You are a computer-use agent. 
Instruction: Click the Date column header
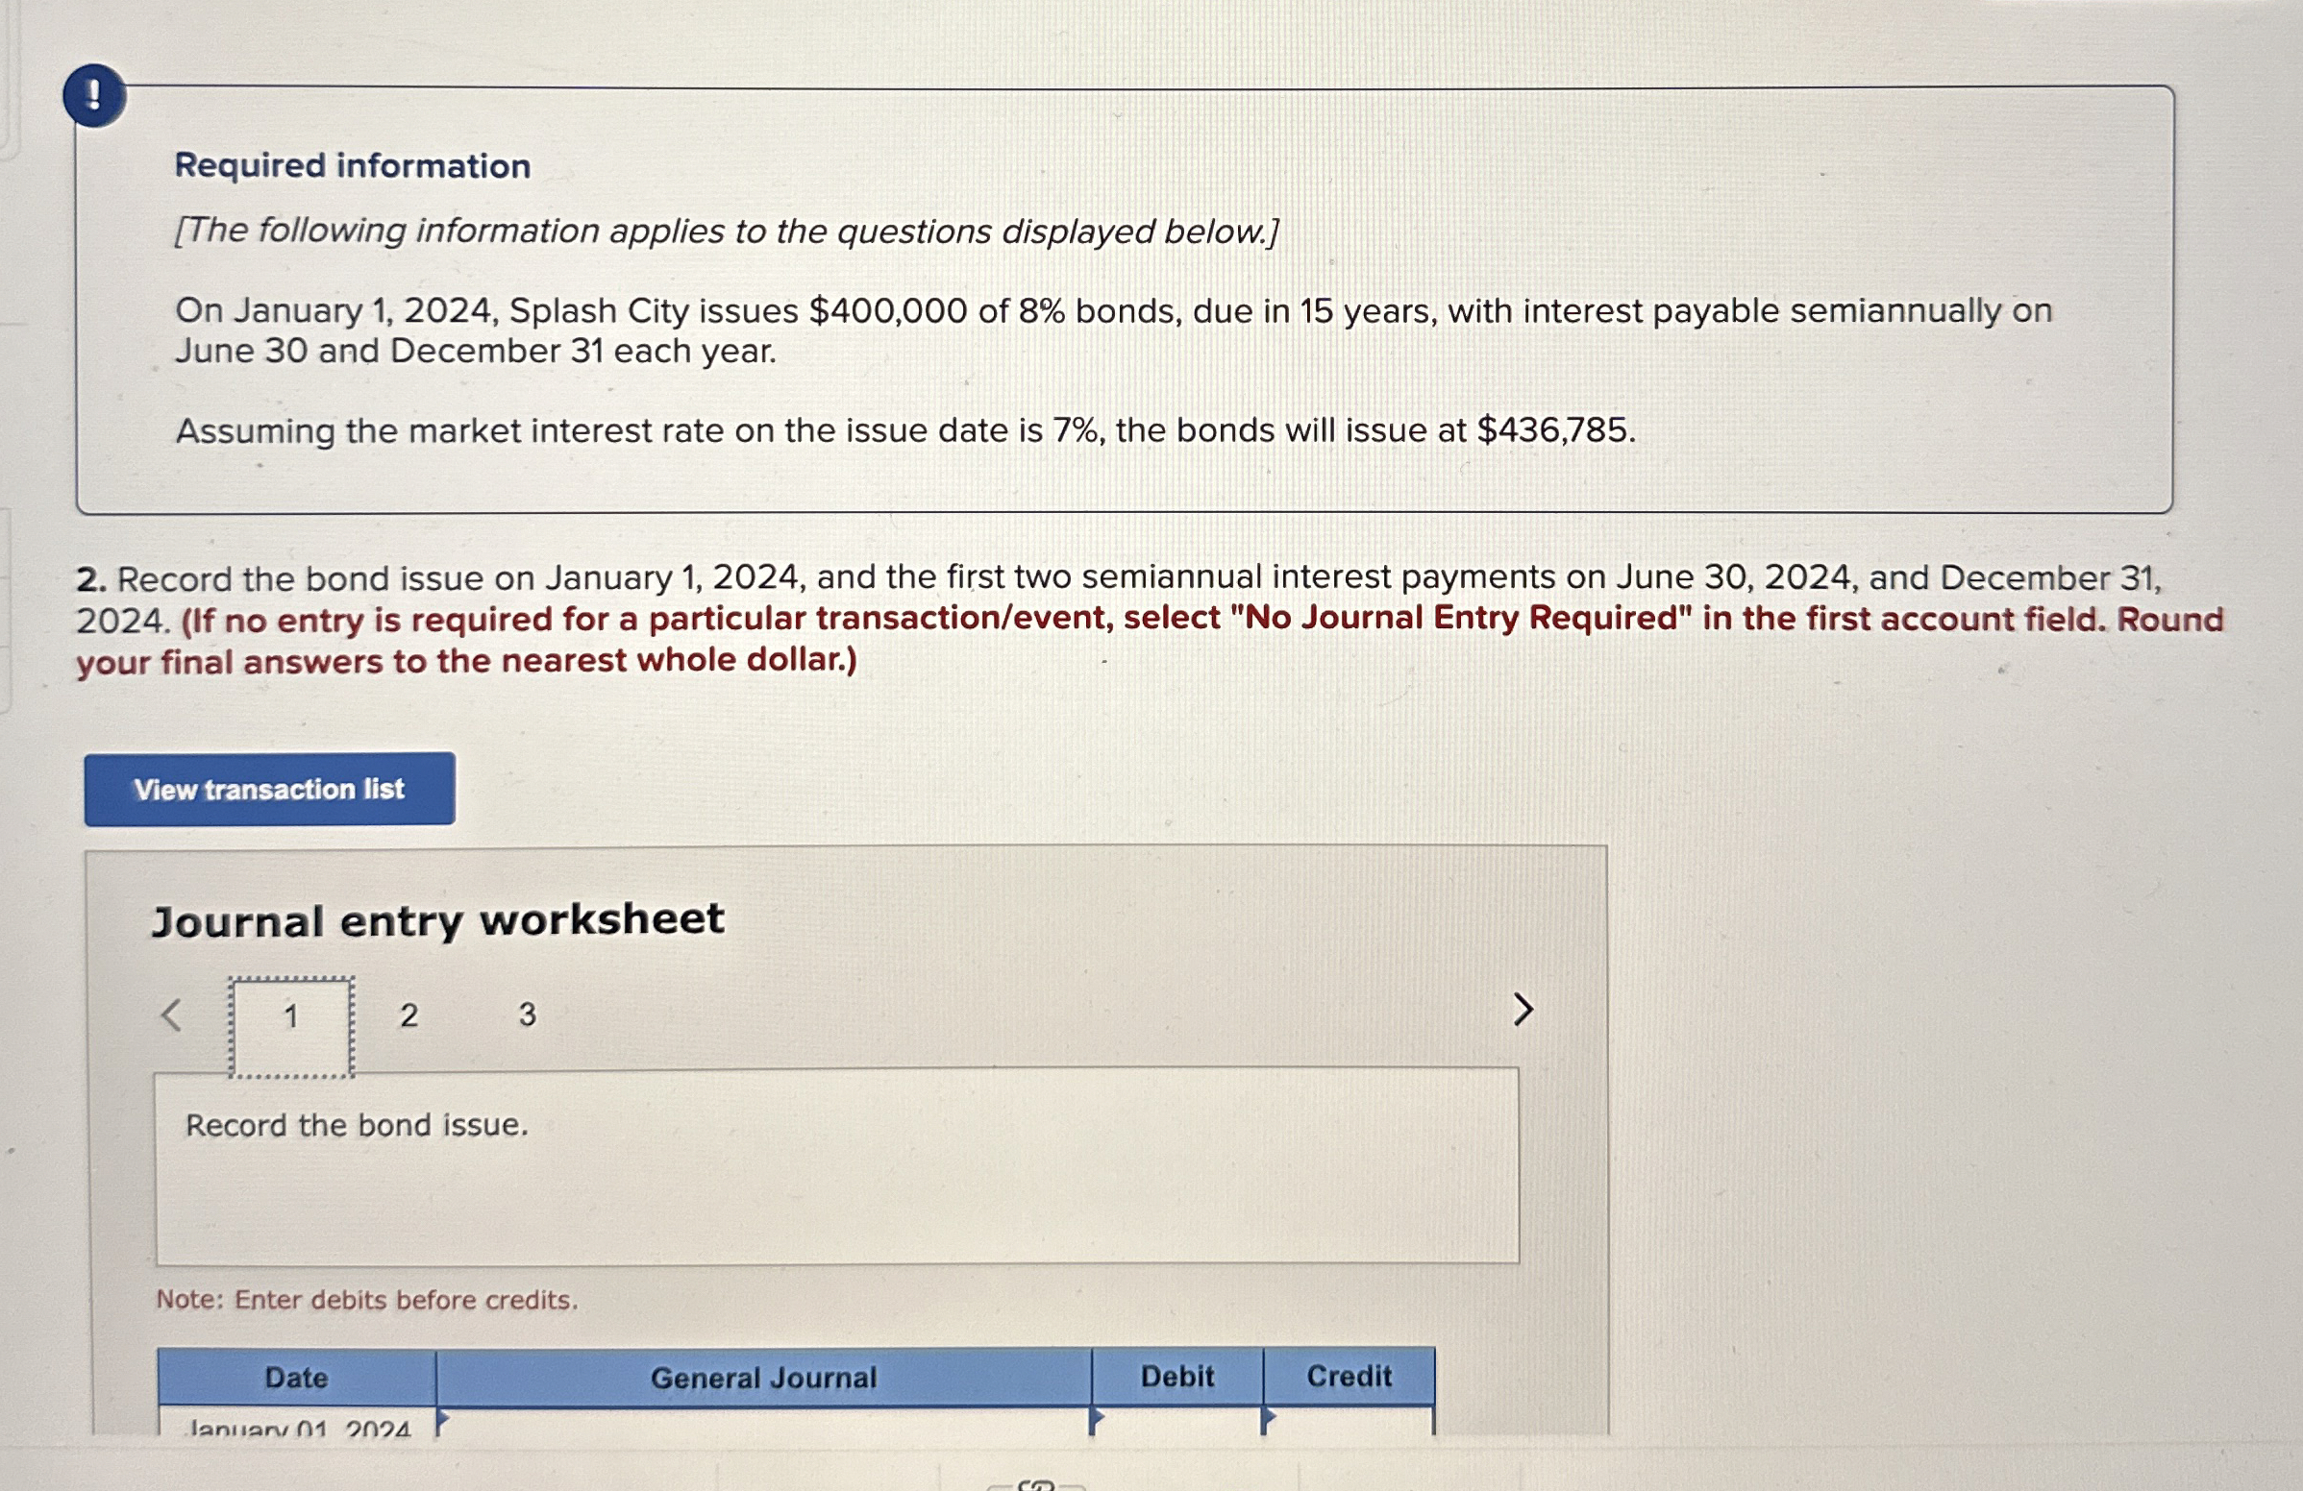coord(296,1378)
